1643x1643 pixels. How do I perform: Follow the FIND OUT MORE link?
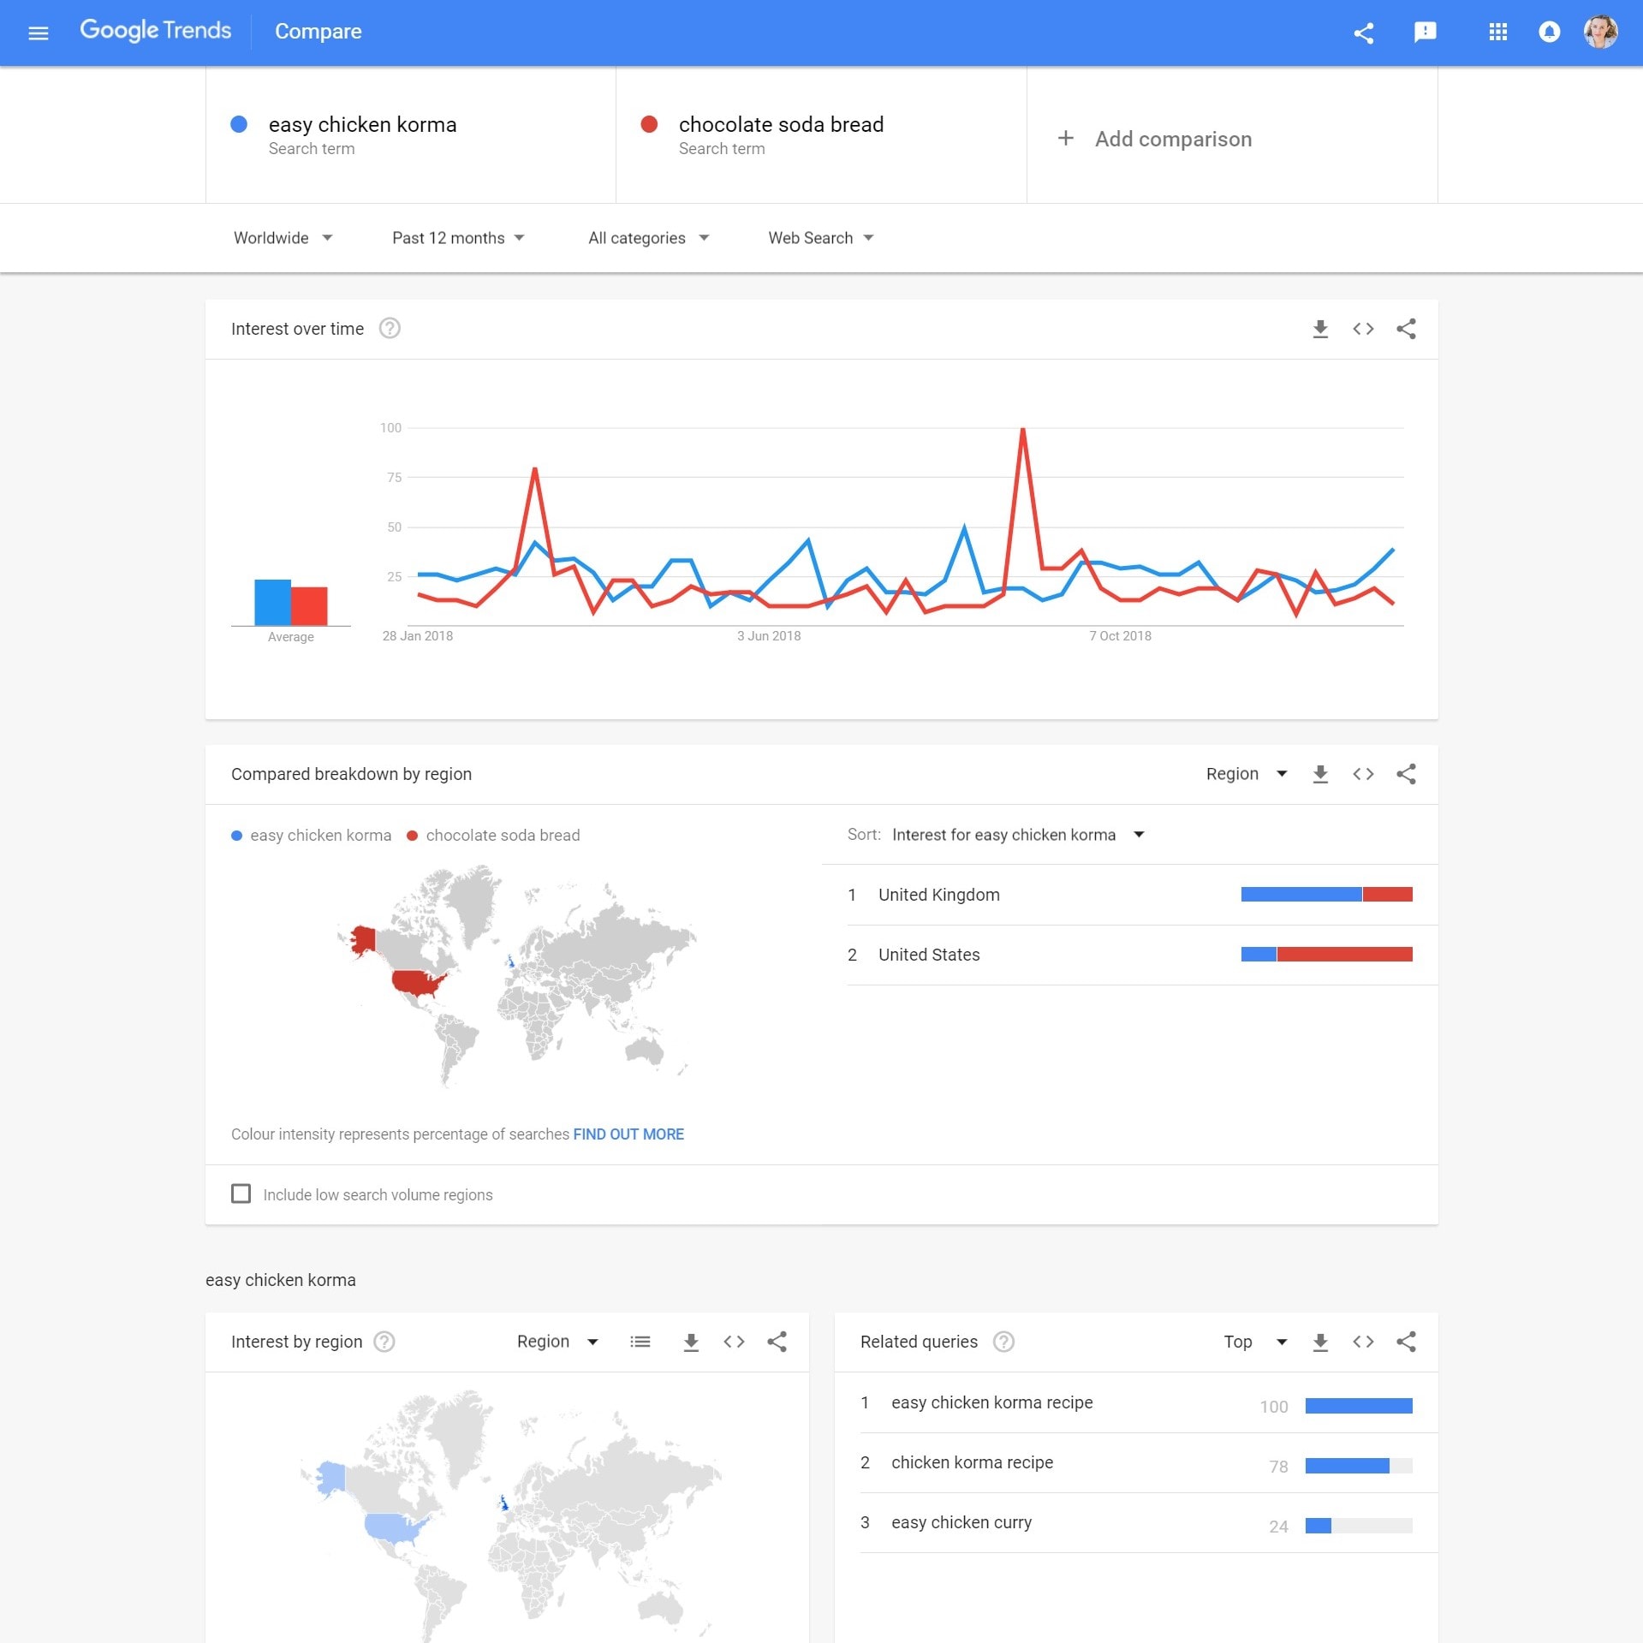coord(628,1134)
